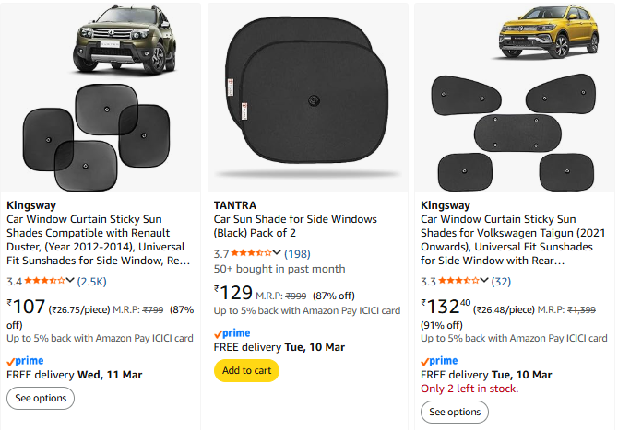The width and height of the screenshot is (618, 430).
Task: Expand rating breakdown chevron for TANTRA shade
Action: tap(278, 253)
